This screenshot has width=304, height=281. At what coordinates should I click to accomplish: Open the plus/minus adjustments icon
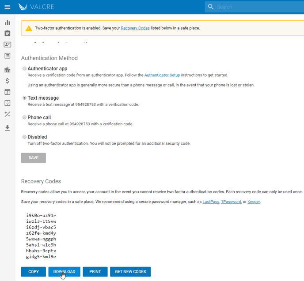[x=7, y=114]
